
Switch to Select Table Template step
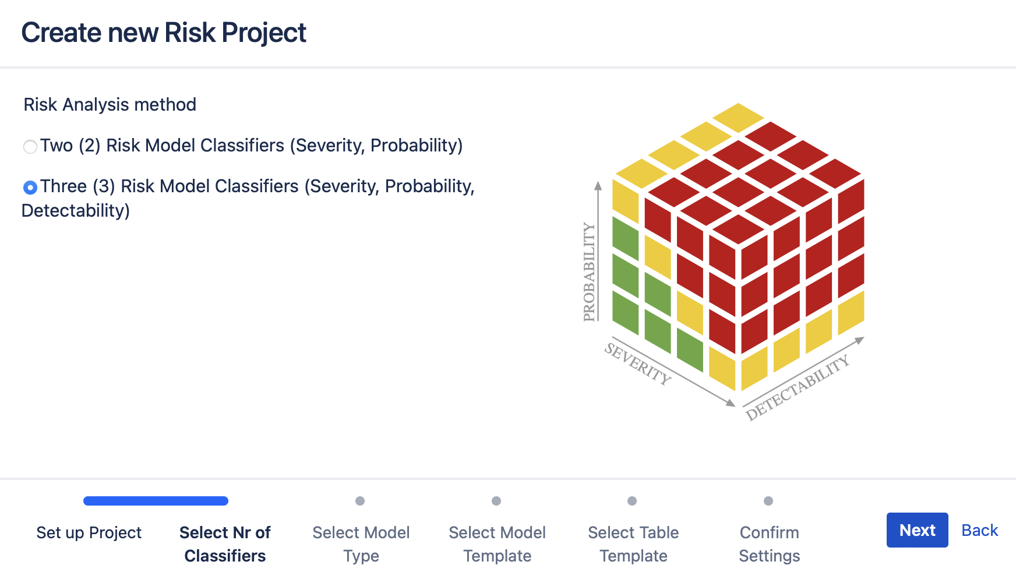(633, 543)
